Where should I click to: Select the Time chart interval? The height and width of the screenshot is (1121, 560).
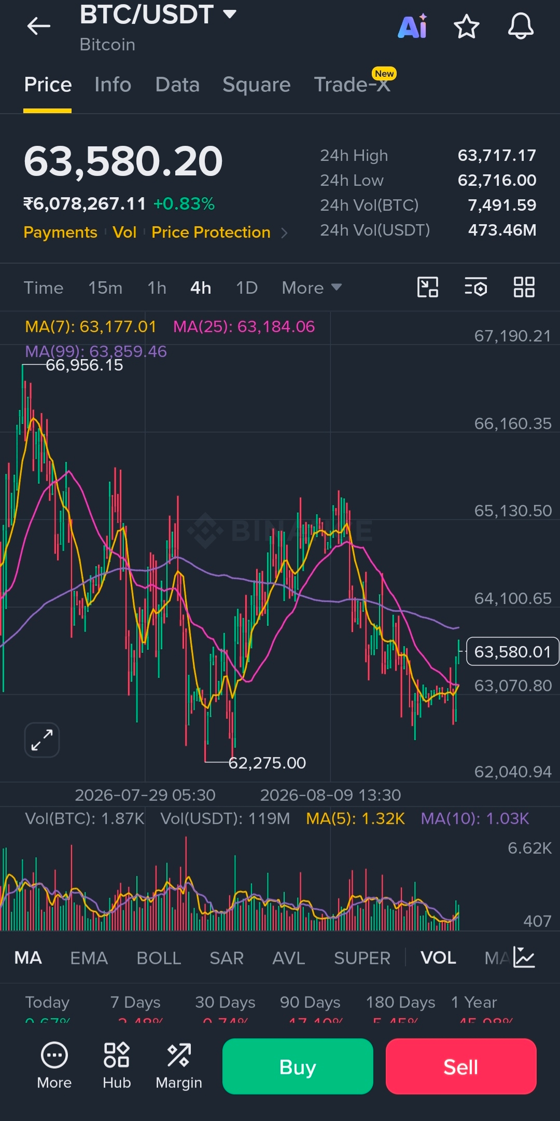(44, 288)
